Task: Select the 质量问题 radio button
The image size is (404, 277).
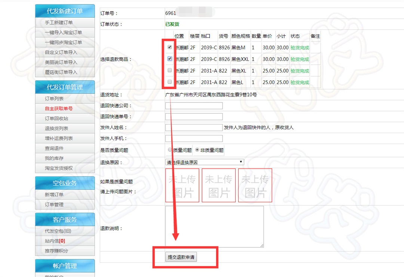Action: tap(170, 150)
